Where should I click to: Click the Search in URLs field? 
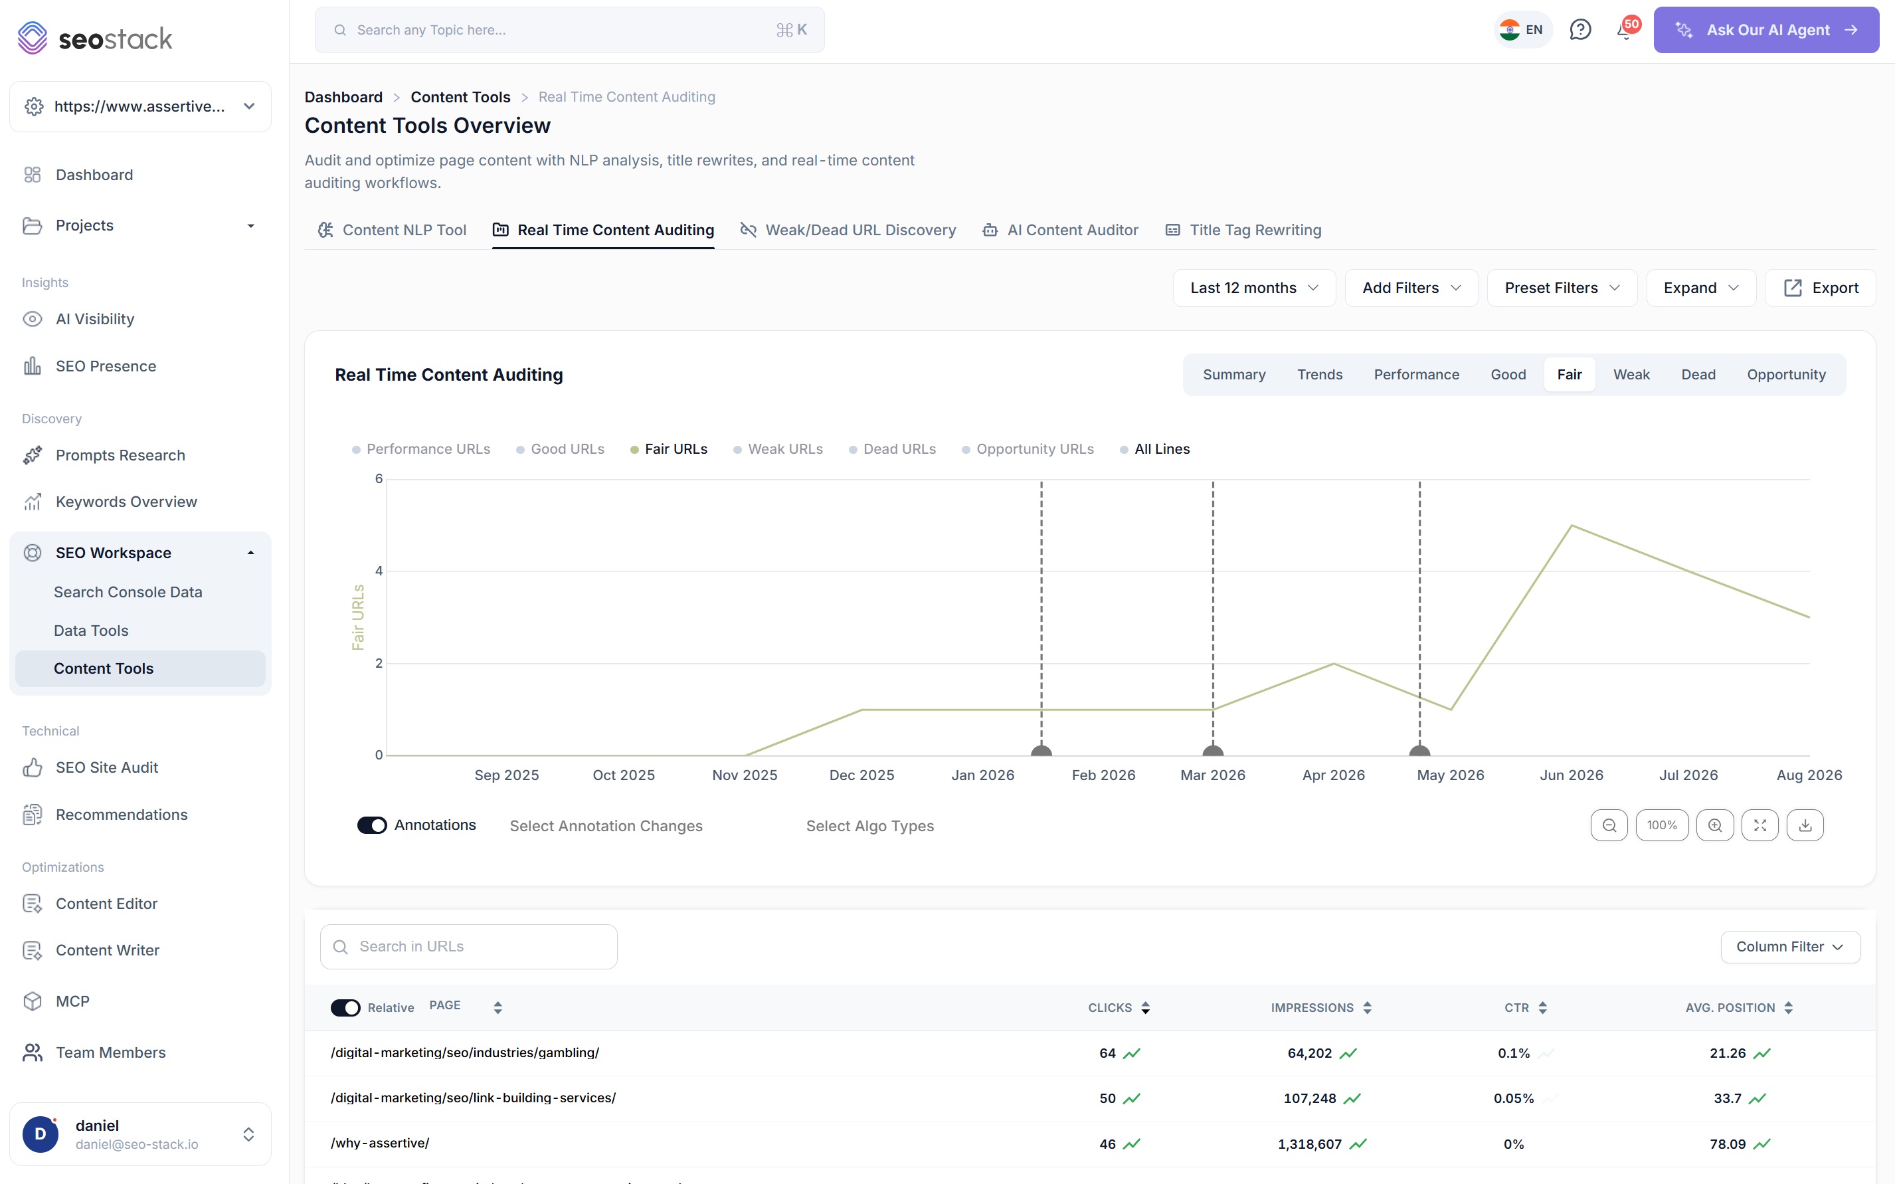(x=468, y=947)
